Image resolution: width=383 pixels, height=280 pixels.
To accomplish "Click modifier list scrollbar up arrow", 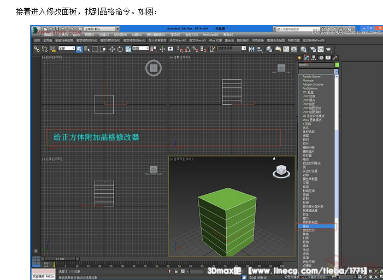I will coord(337,76).
